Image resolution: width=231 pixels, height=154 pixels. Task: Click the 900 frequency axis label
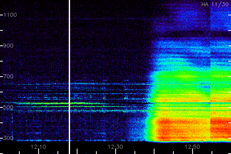tap(8, 45)
